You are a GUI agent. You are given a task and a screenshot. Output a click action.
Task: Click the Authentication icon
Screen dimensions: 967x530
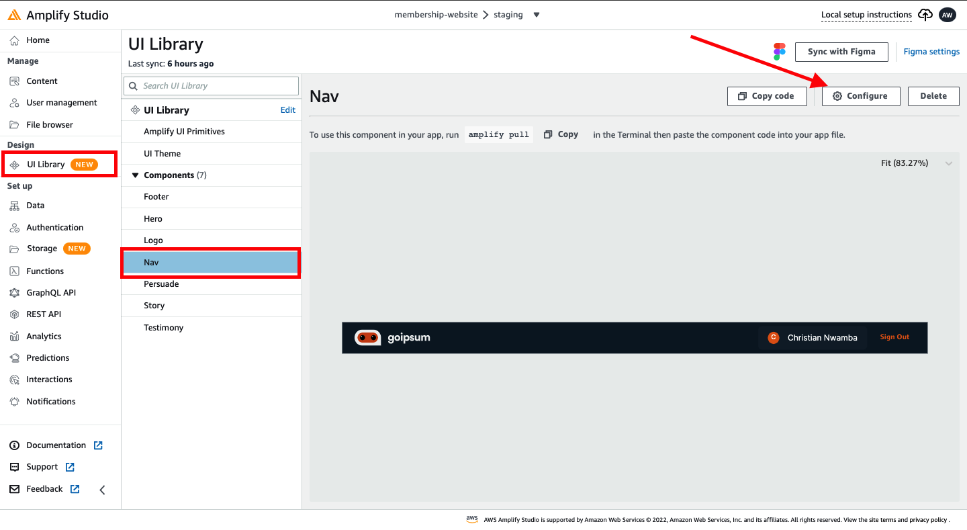(14, 228)
